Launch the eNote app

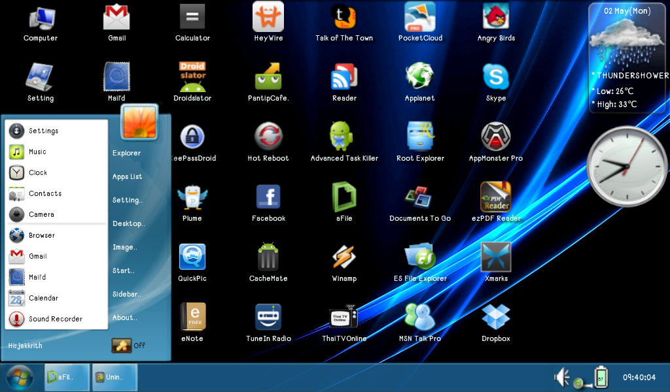tap(193, 316)
